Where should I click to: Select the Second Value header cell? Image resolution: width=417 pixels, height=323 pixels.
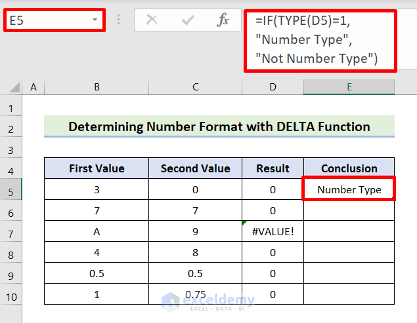pyautogui.click(x=196, y=168)
